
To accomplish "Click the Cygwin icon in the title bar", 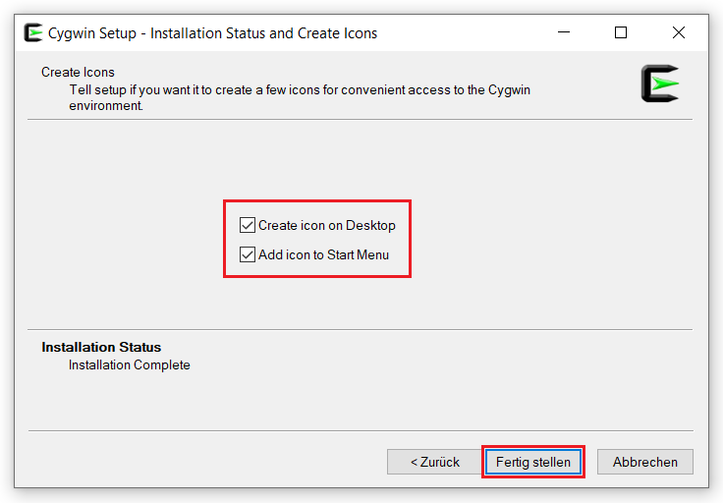I will point(33,33).
